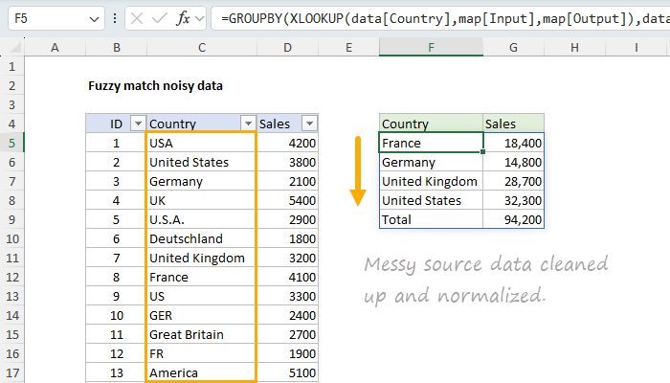Select column E header

pyautogui.click(x=348, y=48)
